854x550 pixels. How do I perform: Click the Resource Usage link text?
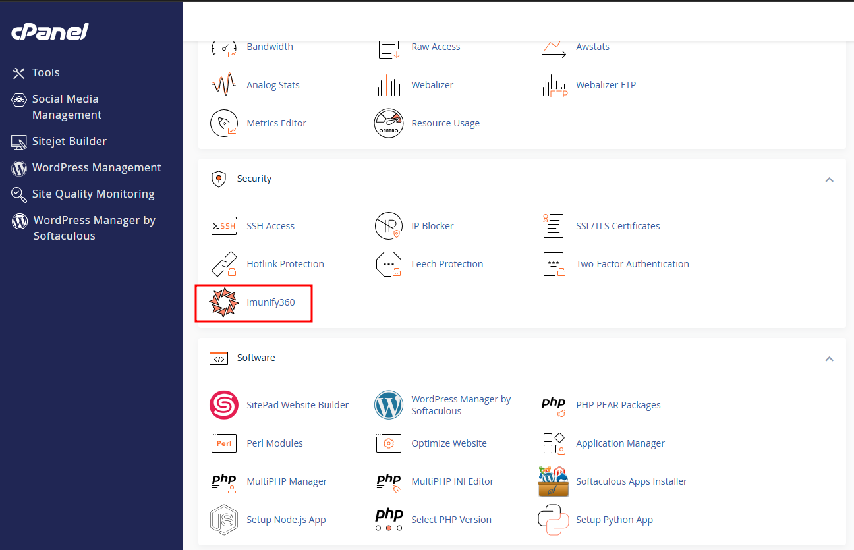click(445, 123)
